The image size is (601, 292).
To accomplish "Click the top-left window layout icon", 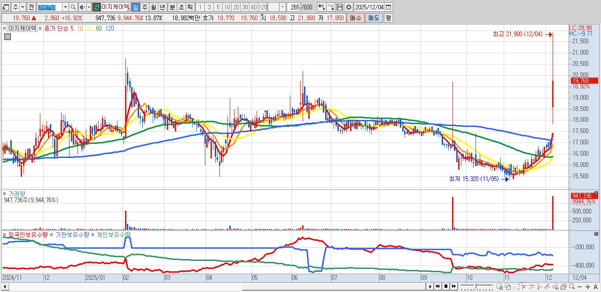I will (x=6, y=7).
